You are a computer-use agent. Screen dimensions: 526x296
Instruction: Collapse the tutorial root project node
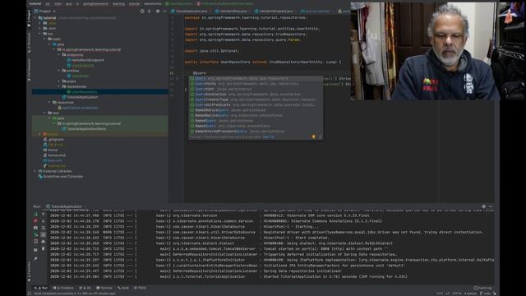click(x=35, y=18)
